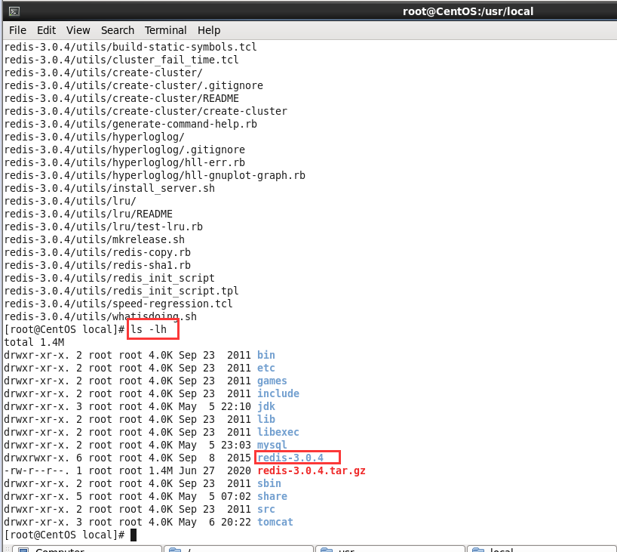This screenshot has width=617, height=552.
Task: Click the libexec directory name
Action: coord(278,432)
